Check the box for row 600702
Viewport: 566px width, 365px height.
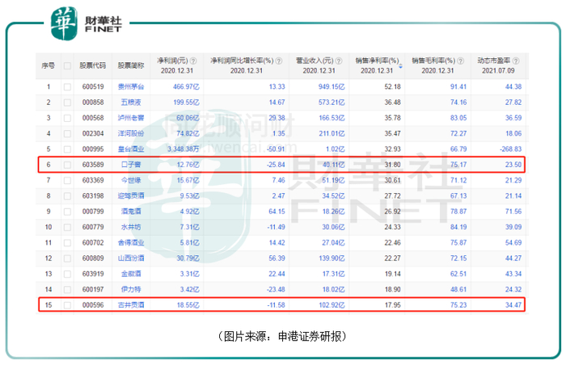[67, 243]
